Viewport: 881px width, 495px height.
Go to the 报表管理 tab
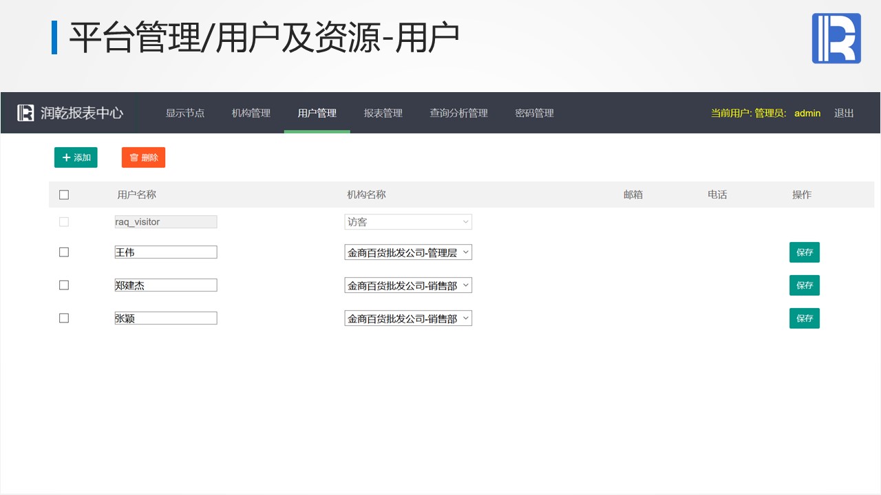tap(383, 113)
